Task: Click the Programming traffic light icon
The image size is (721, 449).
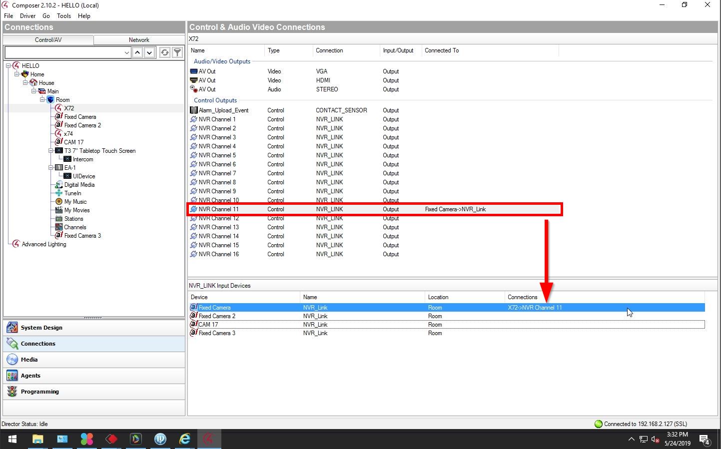Action: 12,392
